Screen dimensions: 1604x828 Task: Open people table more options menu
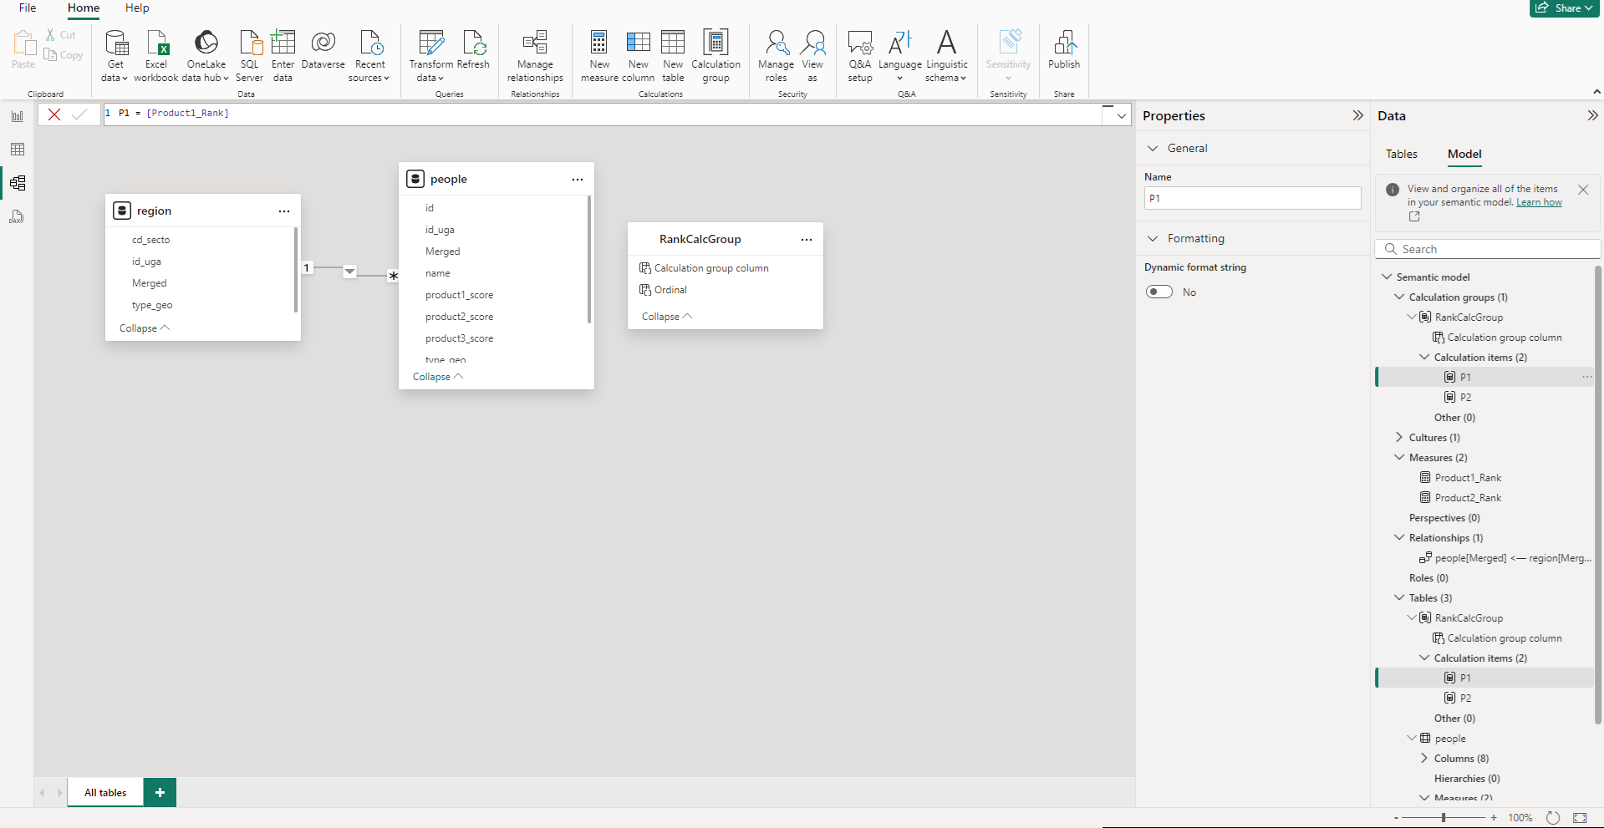pyautogui.click(x=578, y=180)
